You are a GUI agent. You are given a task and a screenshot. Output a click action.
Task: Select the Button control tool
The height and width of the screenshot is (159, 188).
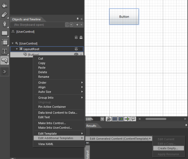tap(4, 60)
